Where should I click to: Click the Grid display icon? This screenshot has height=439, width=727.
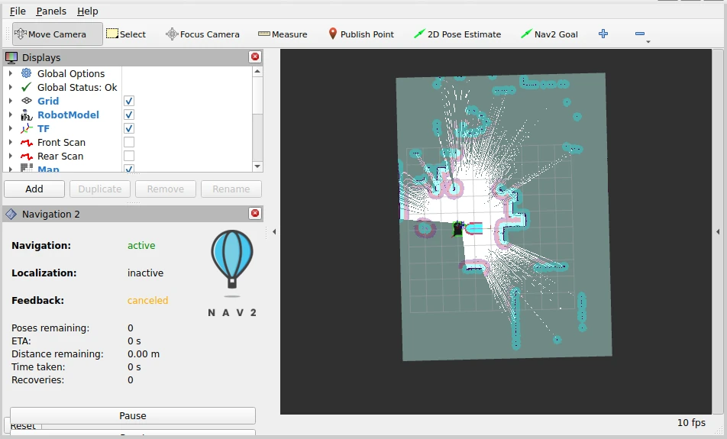[x=27, y=101]
